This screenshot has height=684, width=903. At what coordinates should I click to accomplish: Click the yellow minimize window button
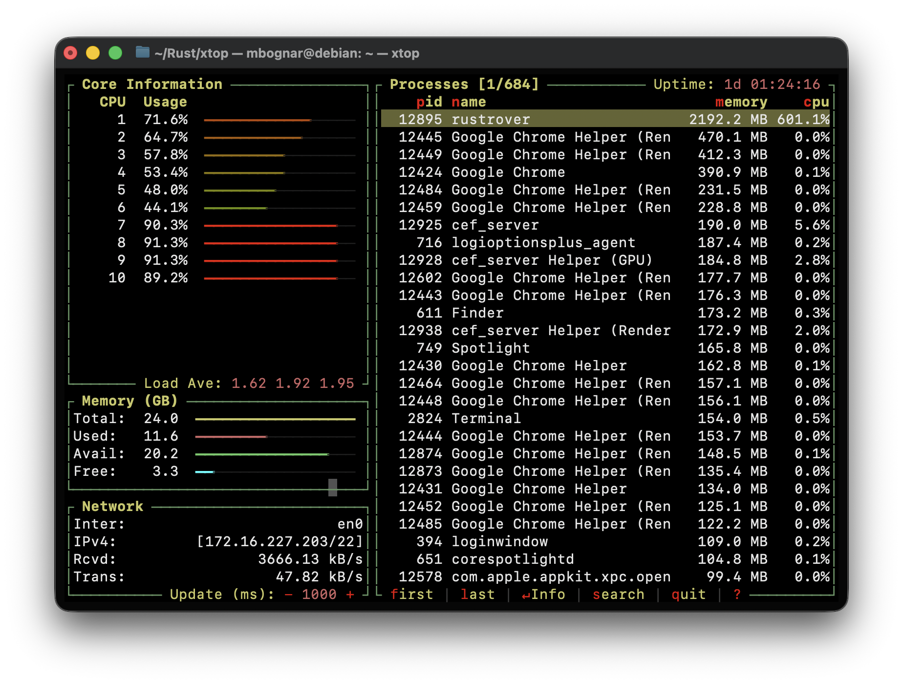pos(93,53)
